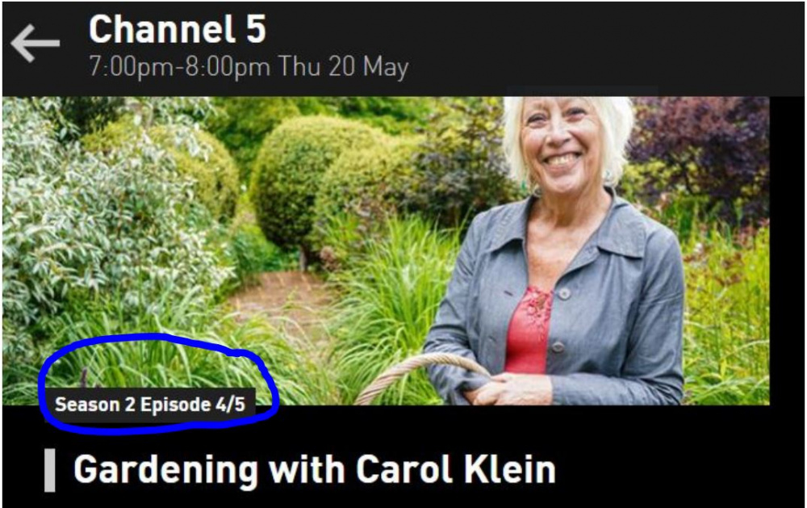Click the name Carol Klein in the title

[x=456, y=469]
